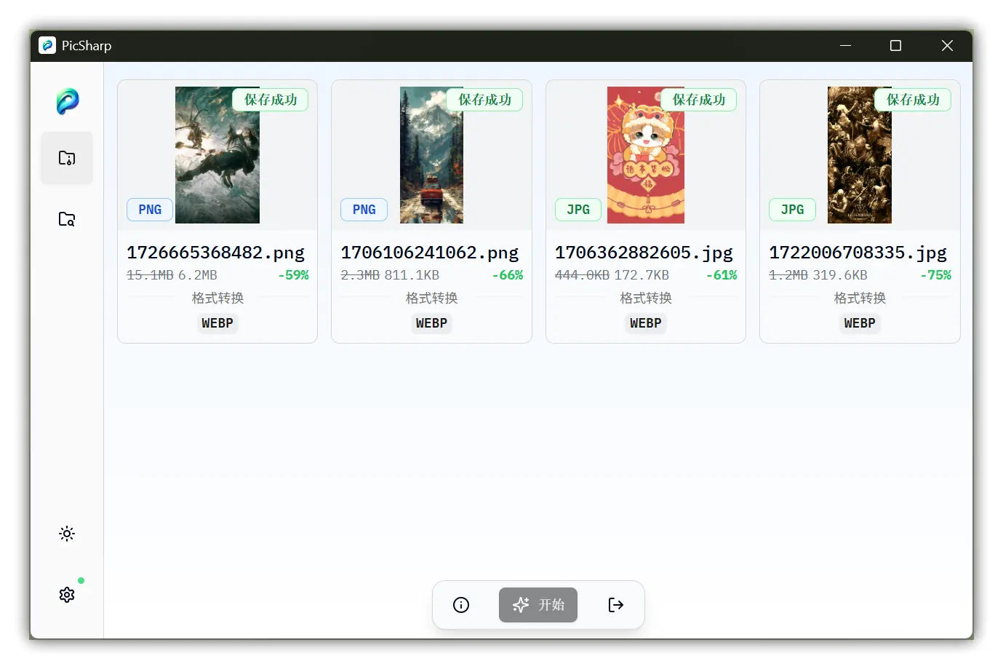
Task: Click the 319.6KB compressed size
Action: 840,275
